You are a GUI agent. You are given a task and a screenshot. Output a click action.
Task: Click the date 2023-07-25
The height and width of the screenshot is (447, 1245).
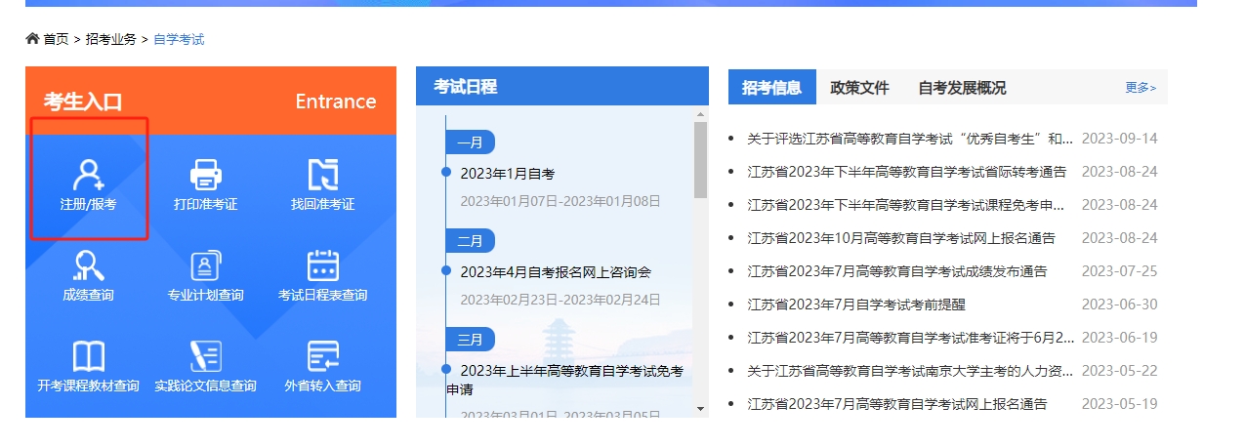(x=1119, y=271)
